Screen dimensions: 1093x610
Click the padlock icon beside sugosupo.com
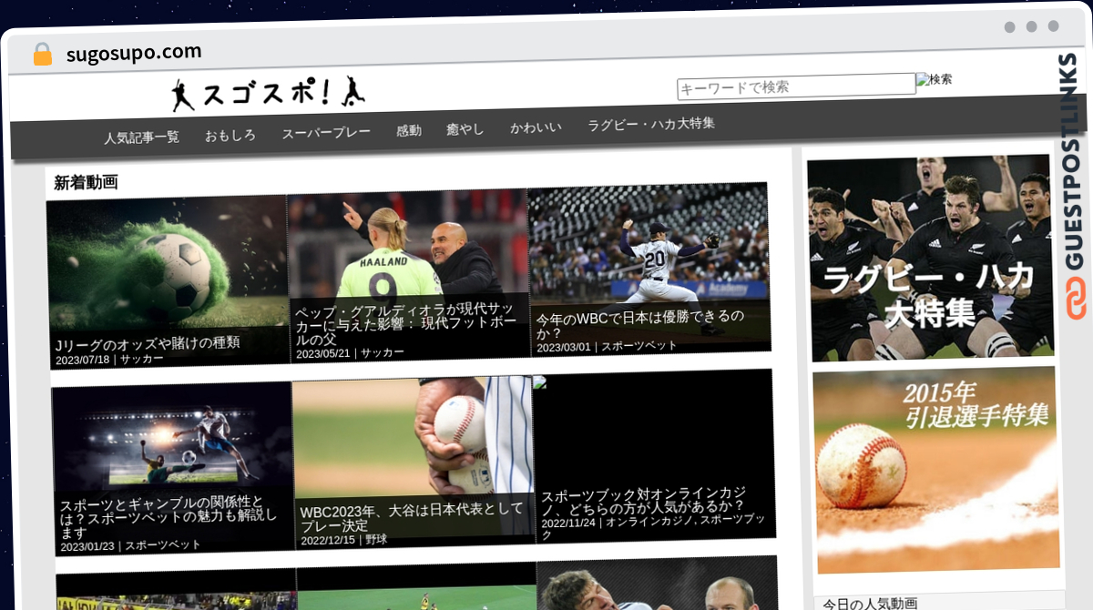point(43,54)
